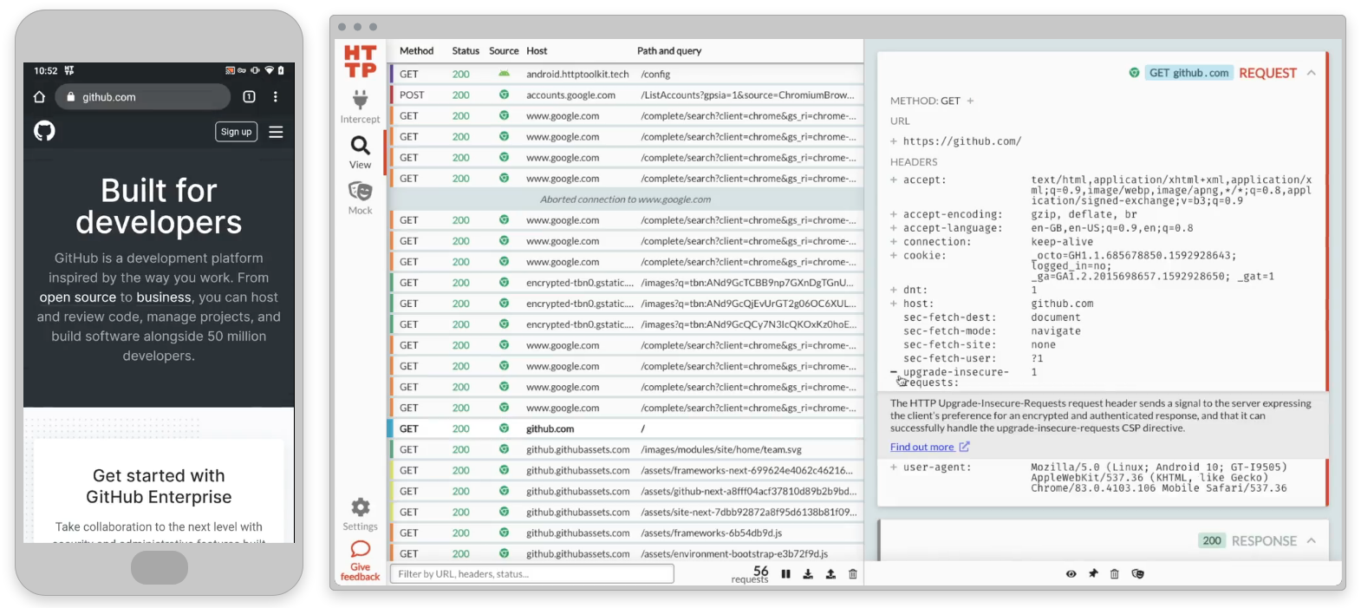Click the 200 status badge on response card
Screen dimensions: 1361x608
point(1211,540)
